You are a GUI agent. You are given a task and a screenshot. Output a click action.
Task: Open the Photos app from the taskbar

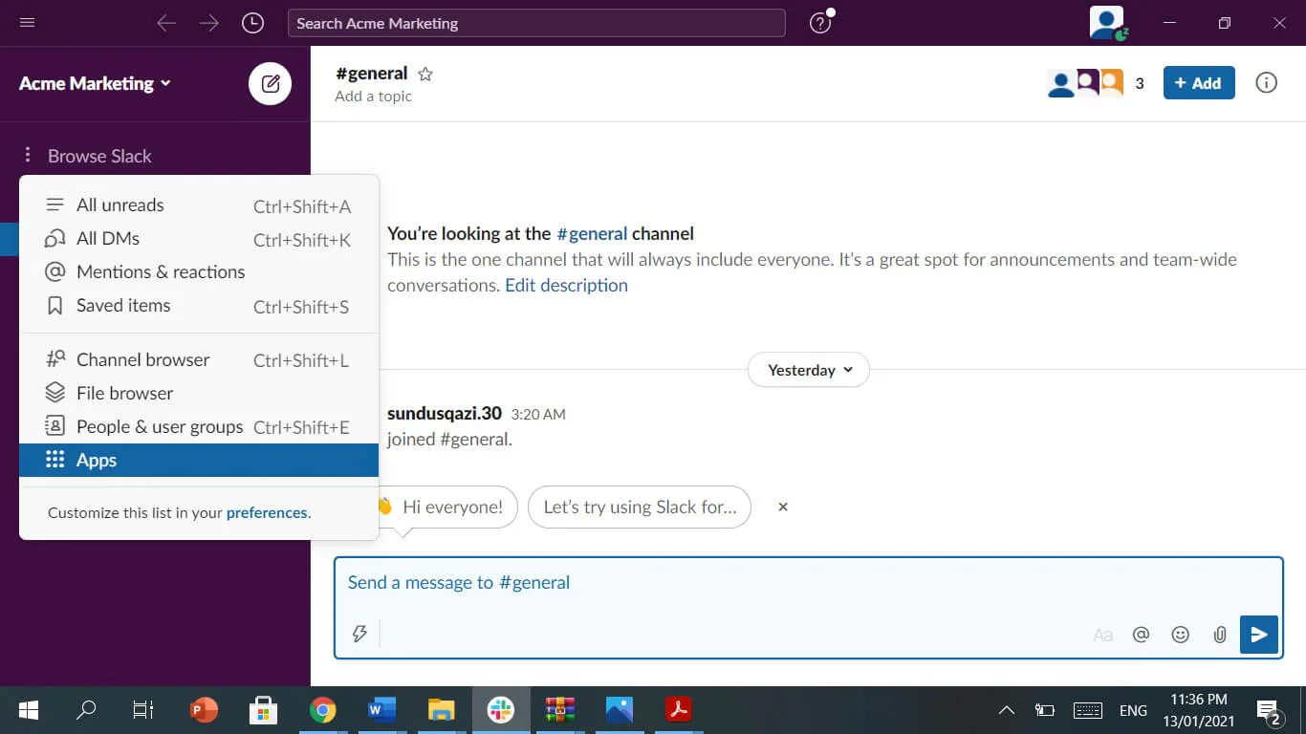pos(620,710)
